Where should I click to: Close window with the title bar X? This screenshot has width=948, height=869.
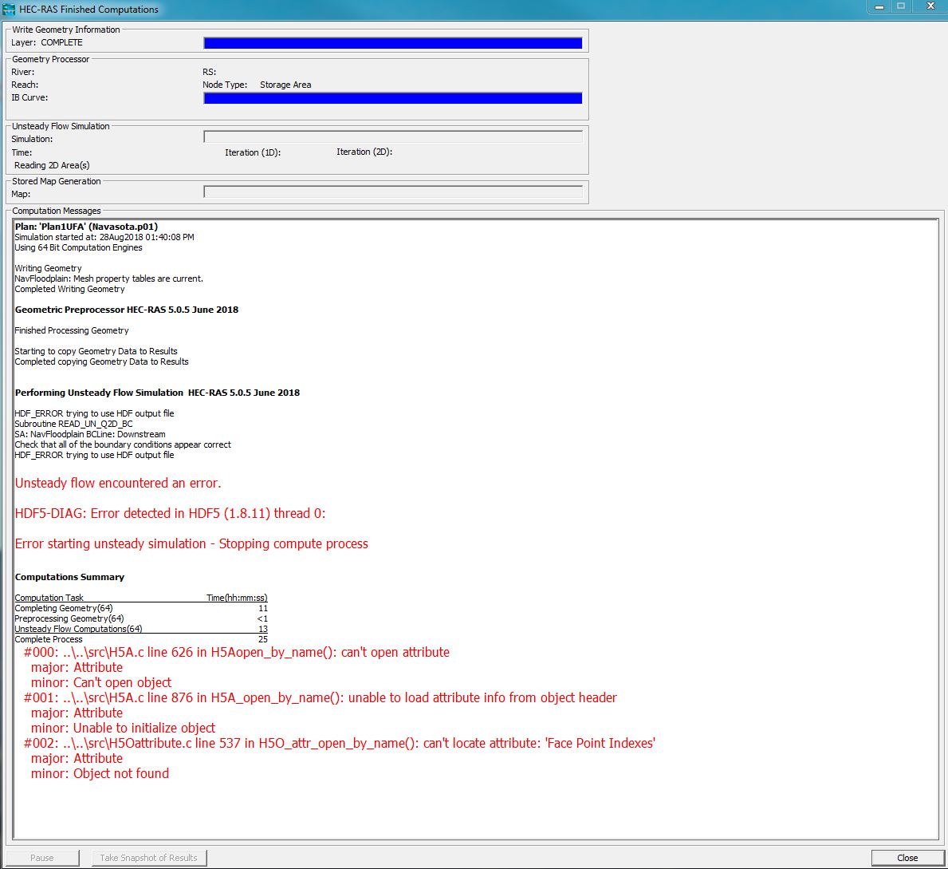pyautogui.click(x=930, y=6)
